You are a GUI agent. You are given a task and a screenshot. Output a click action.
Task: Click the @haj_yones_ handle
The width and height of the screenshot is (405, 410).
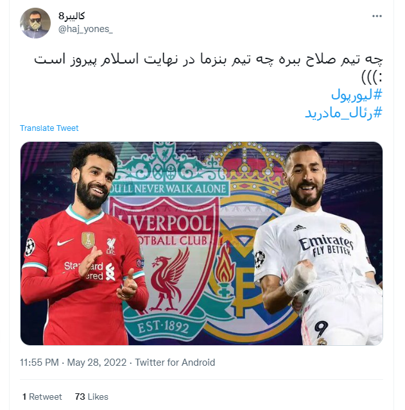85,29
